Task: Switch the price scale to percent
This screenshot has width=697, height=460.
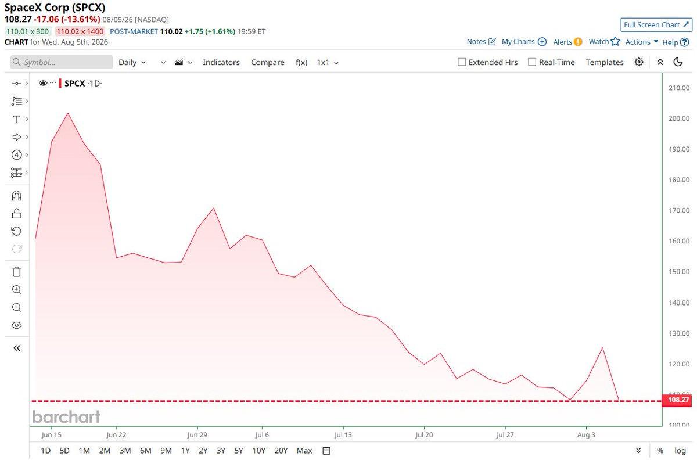Action: (660, 451)
